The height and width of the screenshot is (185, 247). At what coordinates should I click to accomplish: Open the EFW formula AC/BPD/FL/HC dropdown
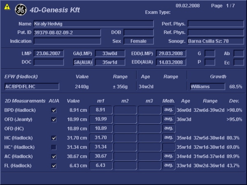(x=32, y=87)
